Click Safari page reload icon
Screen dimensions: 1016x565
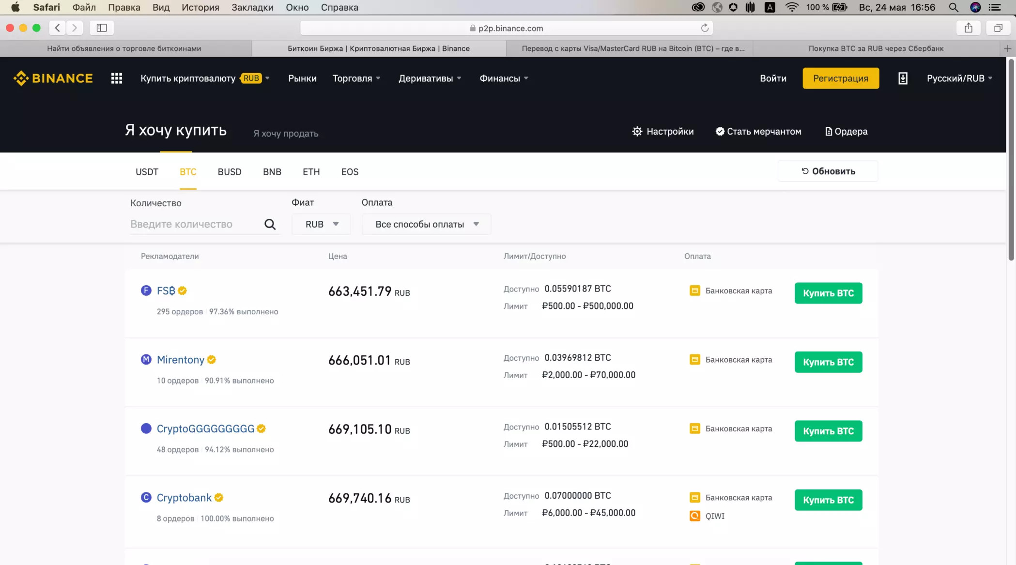pos(705,28)
